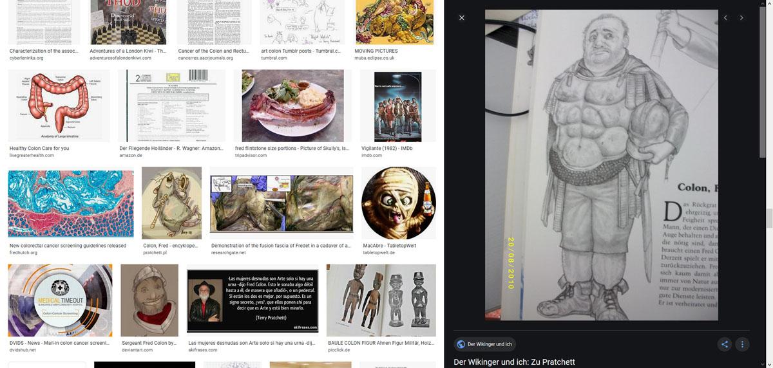Open the 'Der Wikinger und ich: Zu Pratchett' title link
This screenshot has width=773, height=368.
[x=514, y=362]
